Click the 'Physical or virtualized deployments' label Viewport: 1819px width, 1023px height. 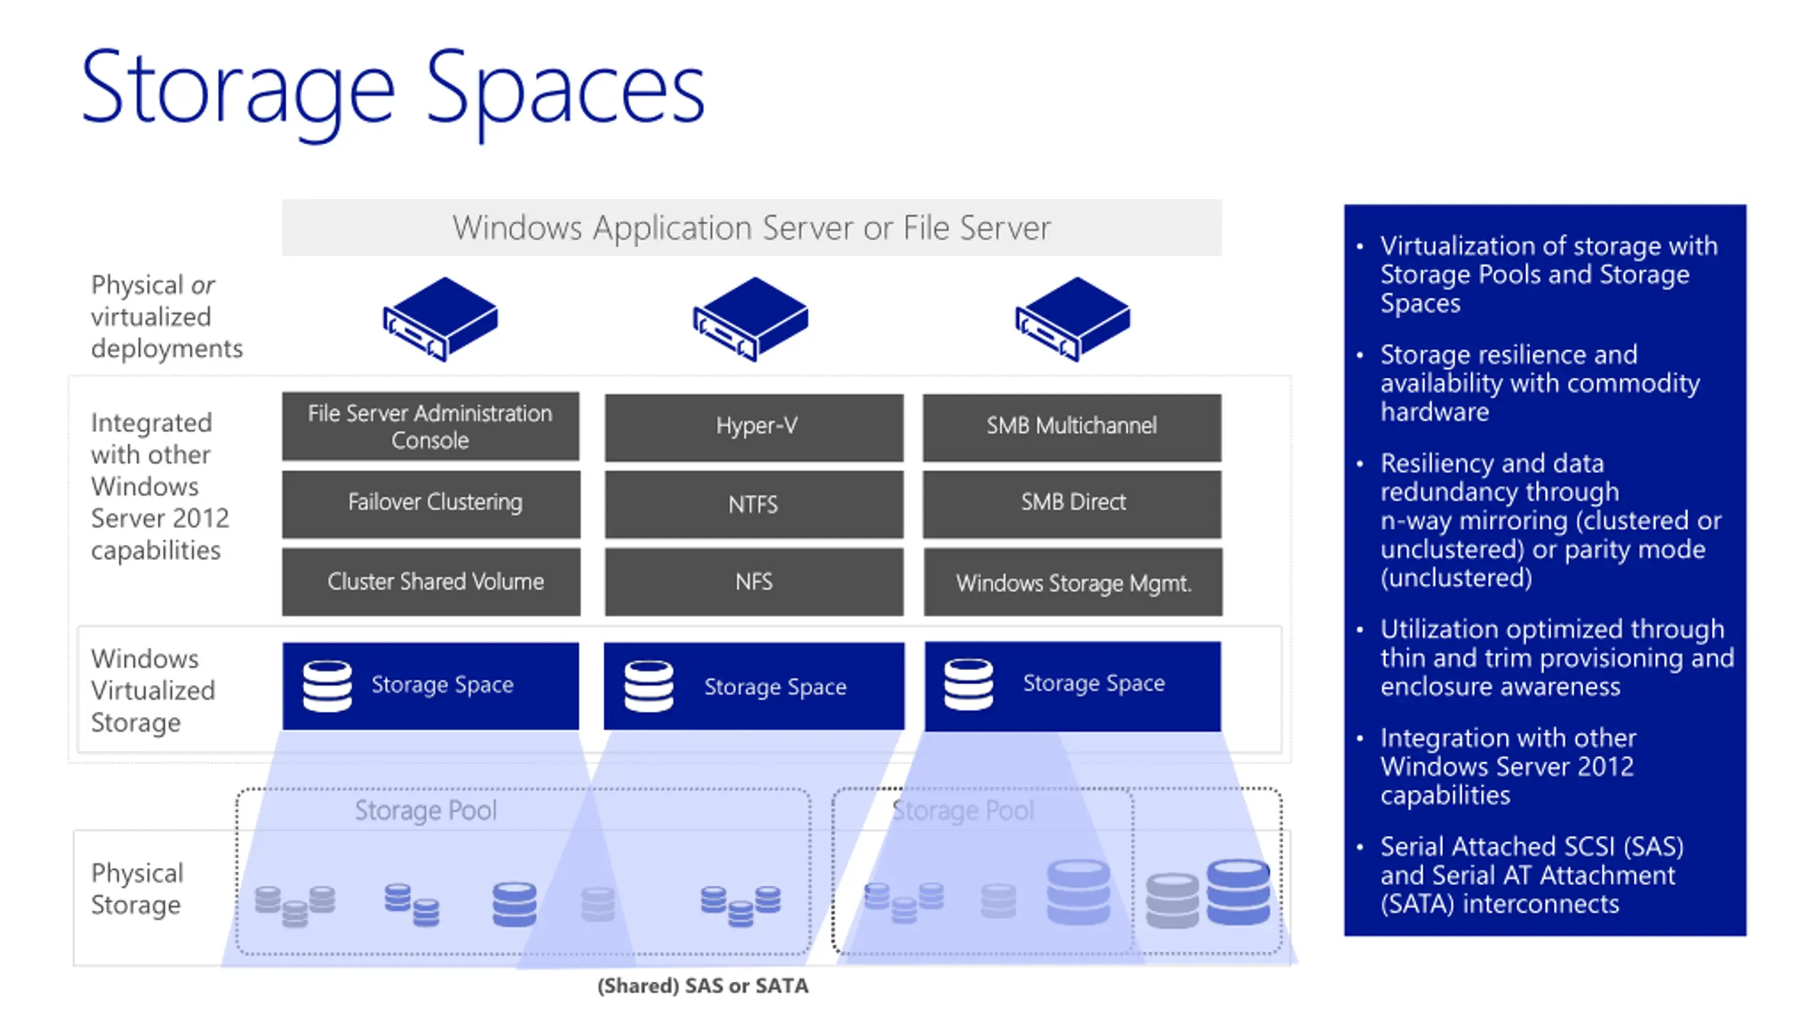click(x=166, y=317)
